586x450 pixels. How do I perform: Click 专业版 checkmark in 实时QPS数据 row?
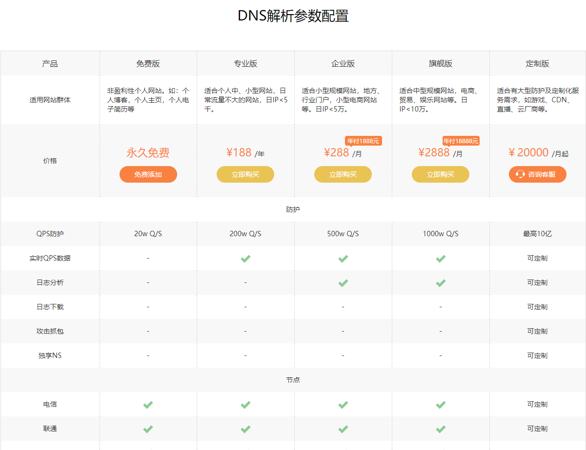pyautogui.click(x=245, y=259)
